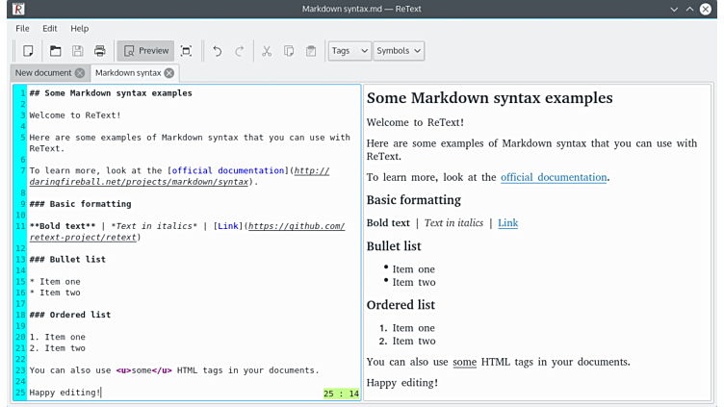This screenshot has height=407, width=724.
Task: Switch to the New document tab
Action: point(43,73)
